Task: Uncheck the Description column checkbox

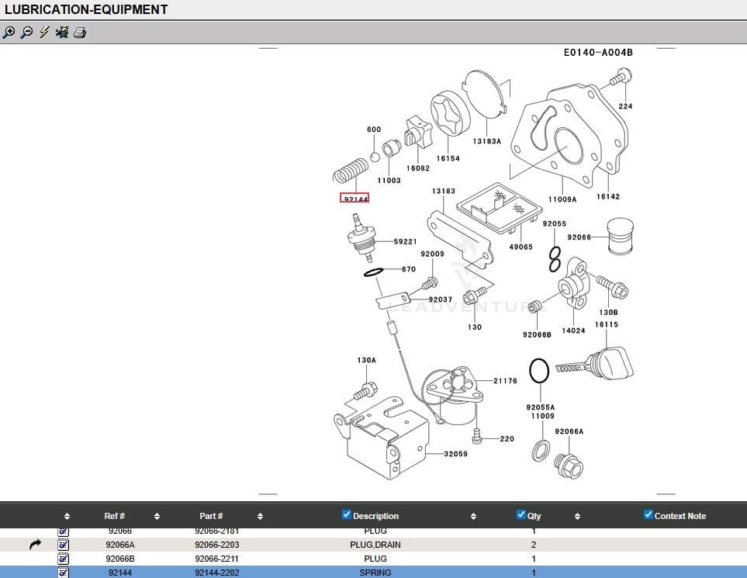Action: click(347, 515)
